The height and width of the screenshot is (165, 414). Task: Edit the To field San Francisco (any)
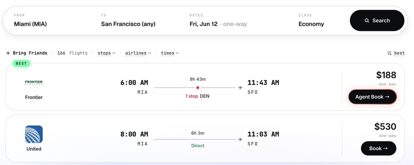coord(128,21)
